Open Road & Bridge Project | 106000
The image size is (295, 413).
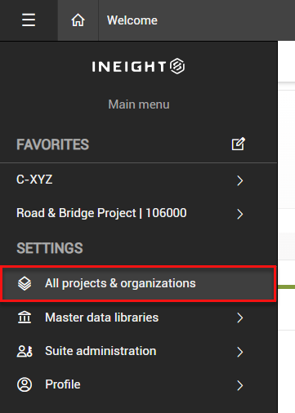(138, 213)
